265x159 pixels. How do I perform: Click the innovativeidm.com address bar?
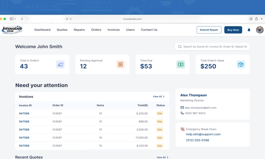(132, 19)
